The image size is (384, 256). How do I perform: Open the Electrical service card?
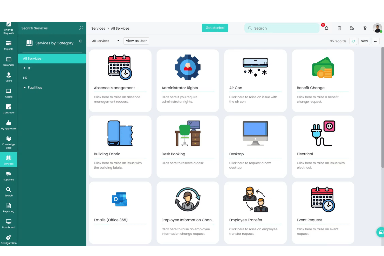point(323,147)
